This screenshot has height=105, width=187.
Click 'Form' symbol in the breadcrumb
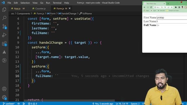53,14
